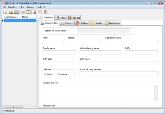Click the member list right scroll arrow

tap(35, 107)
